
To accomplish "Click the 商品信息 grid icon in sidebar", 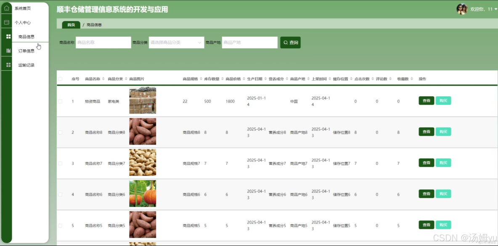I will pyautogui.click(x=7, y=36).
